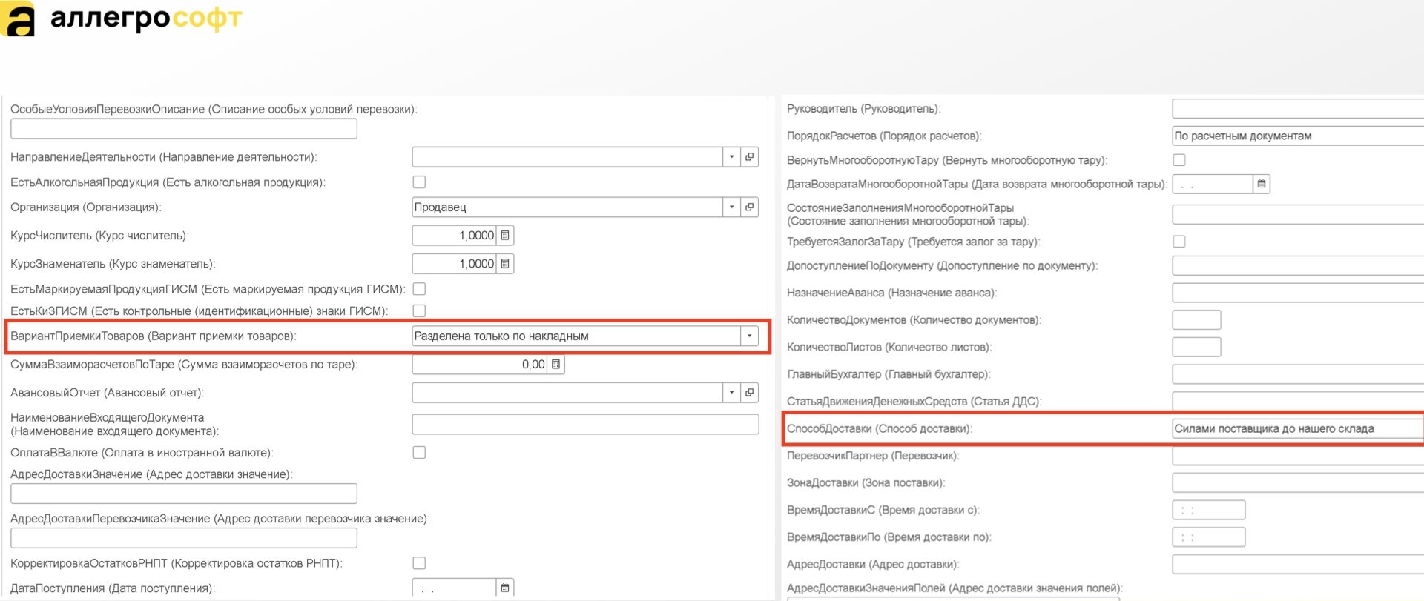Focus the КоличествоДокументов input field
The height and width of the screenshot is (601, 1424).
1196,320
